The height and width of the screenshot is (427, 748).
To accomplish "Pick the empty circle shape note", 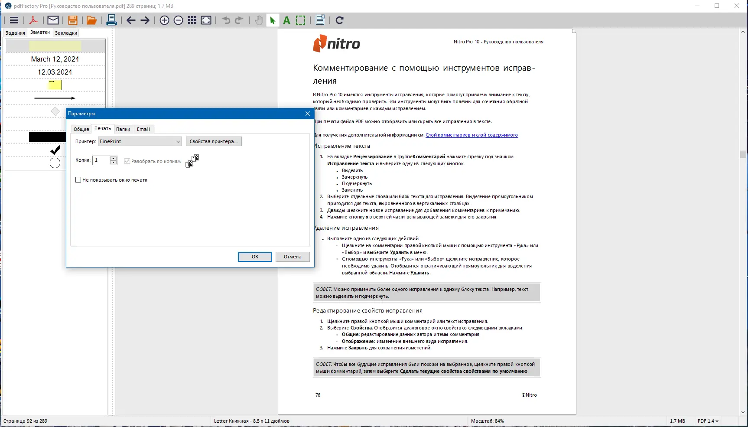I will tap(55, 163).
